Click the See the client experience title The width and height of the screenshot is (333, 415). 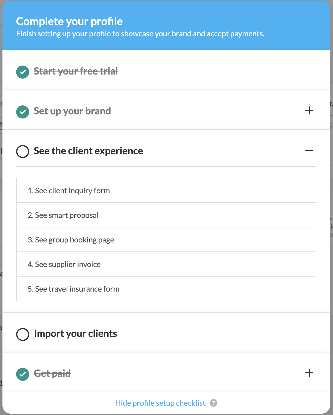point(88,151)
